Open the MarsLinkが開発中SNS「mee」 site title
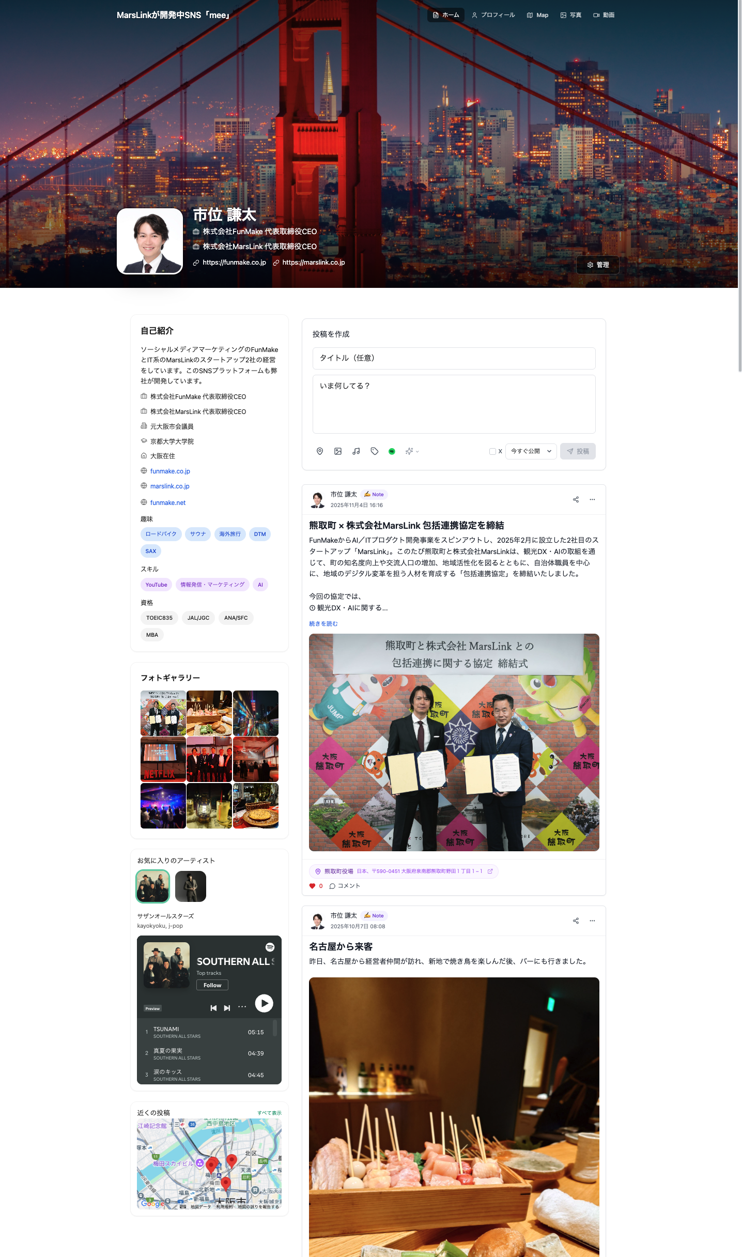Screen dimensions: 742x1257 pyautogui.click(x=173, y=15)
